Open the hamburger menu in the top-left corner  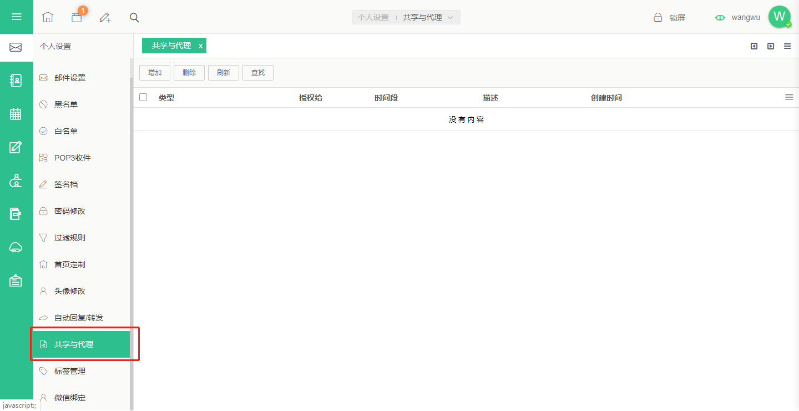tap(17, 17)
